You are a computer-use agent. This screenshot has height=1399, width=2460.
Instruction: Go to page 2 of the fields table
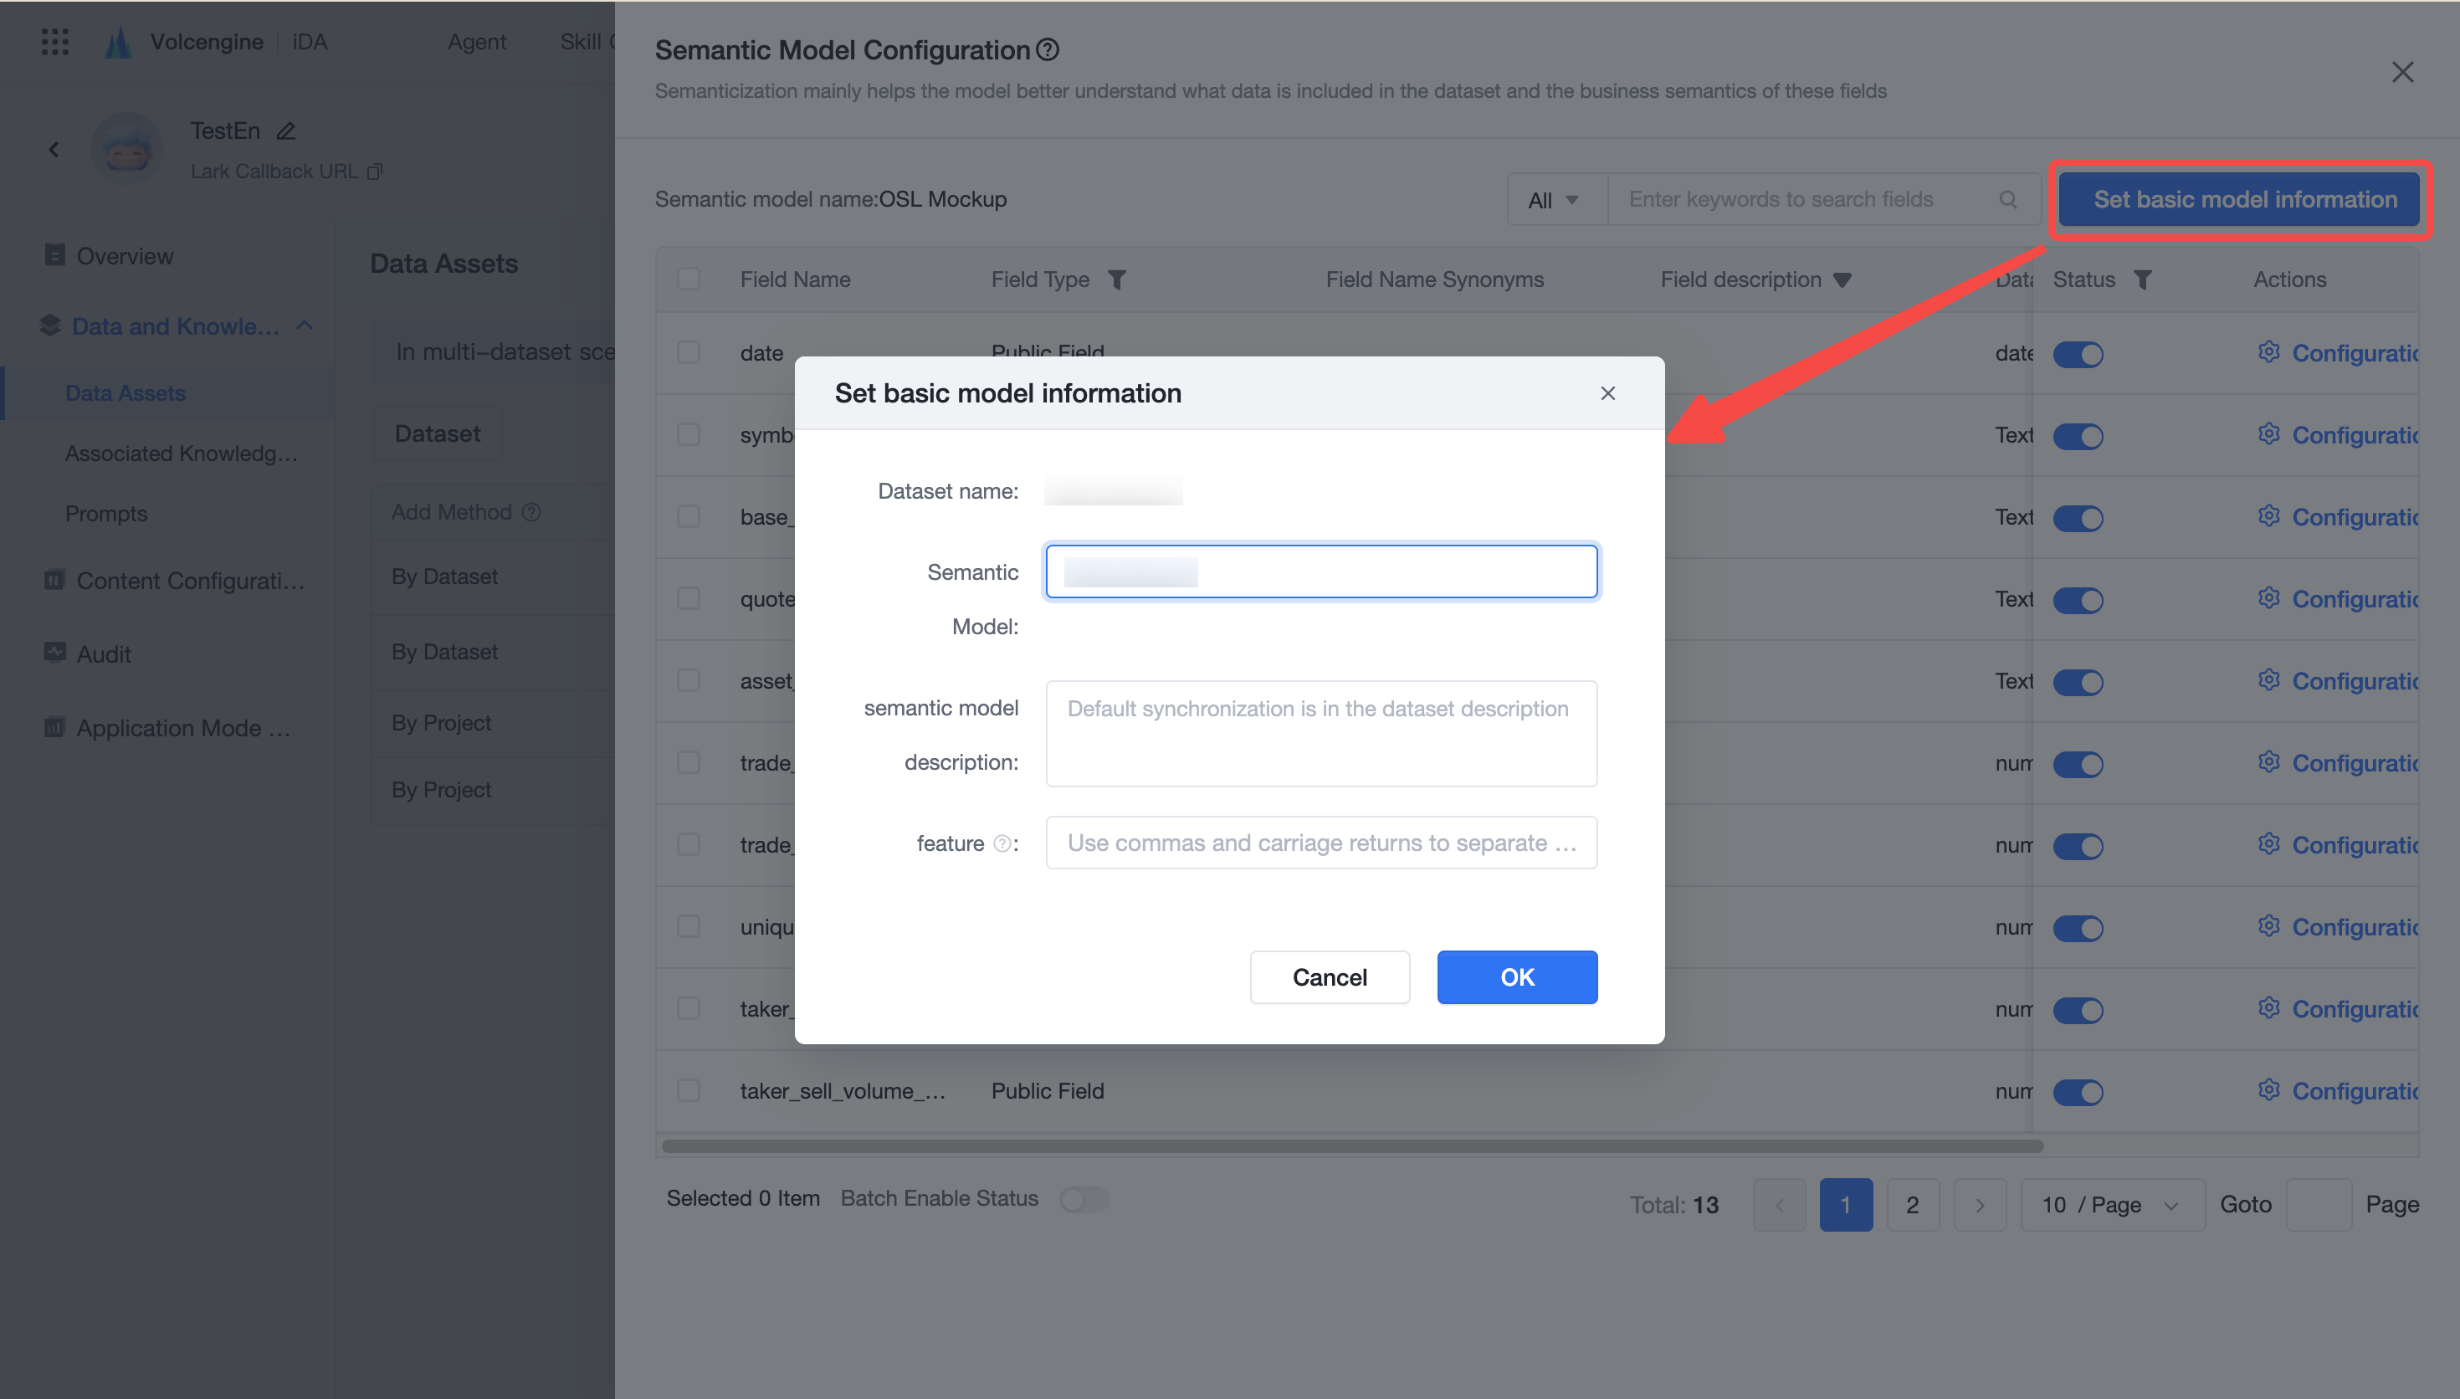pyautogui.click(x=1913, y=1205)
